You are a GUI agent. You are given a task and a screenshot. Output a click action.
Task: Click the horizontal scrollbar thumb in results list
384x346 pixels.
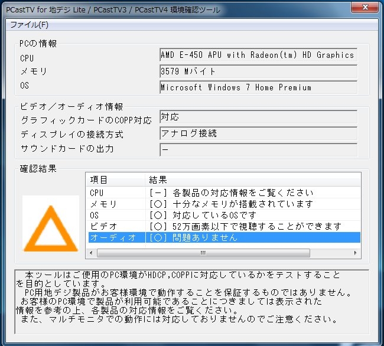pos(203,253)
